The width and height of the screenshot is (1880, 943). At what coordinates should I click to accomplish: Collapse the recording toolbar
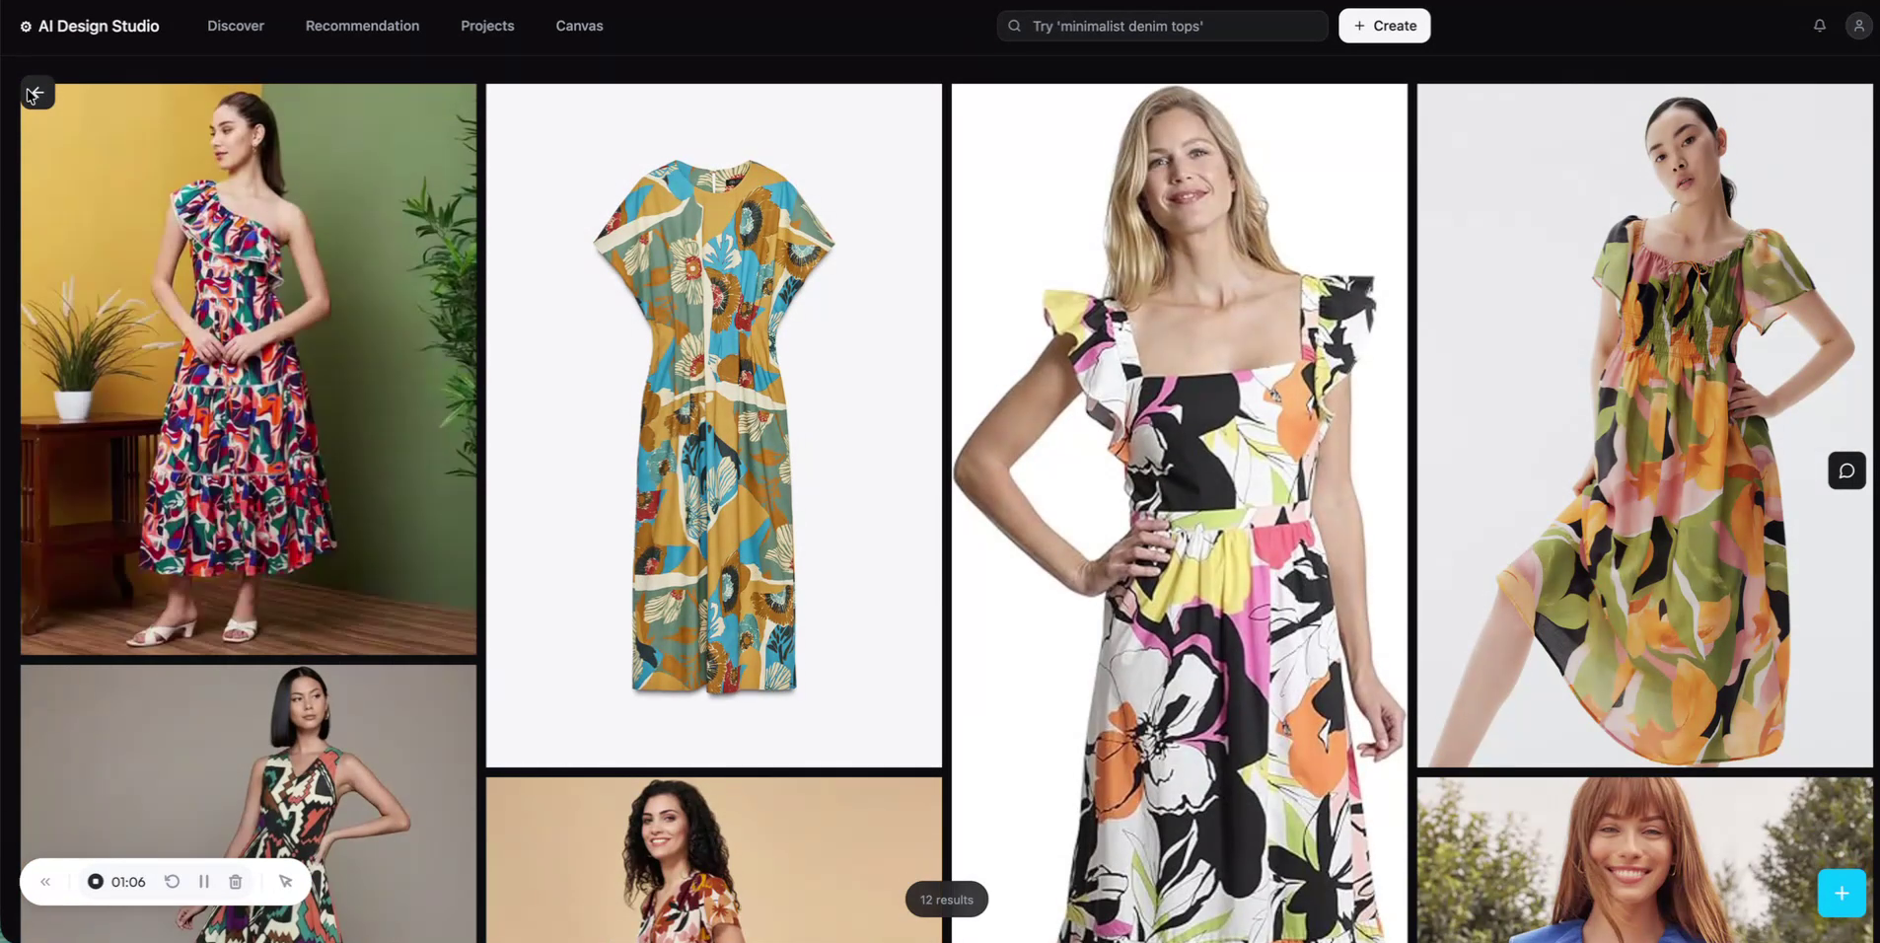pos(45,882)
